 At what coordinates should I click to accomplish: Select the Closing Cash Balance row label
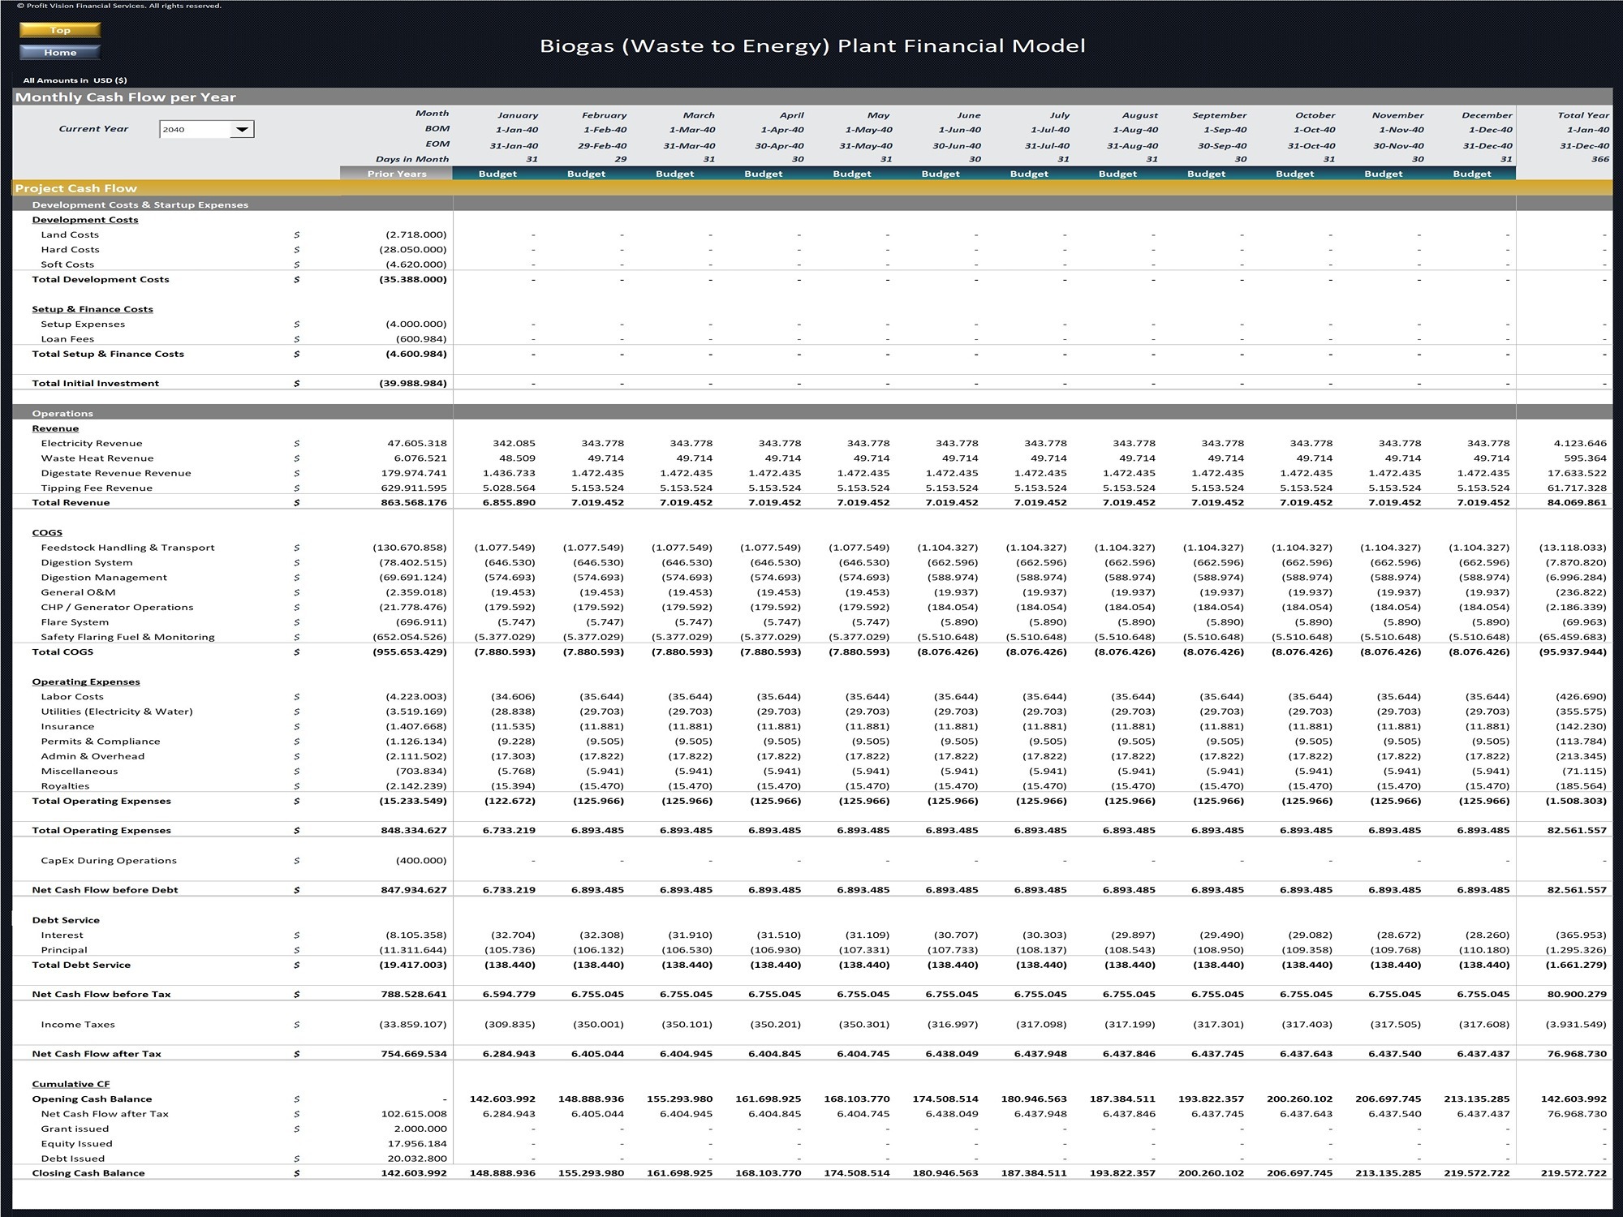click(88, 1172)
